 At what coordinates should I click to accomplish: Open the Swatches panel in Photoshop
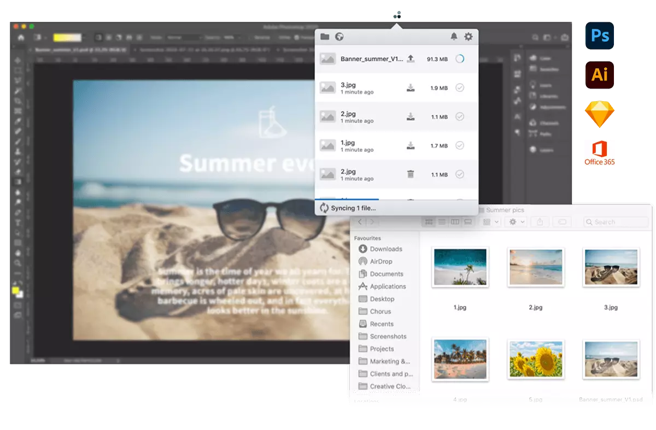tap(544, 69)
